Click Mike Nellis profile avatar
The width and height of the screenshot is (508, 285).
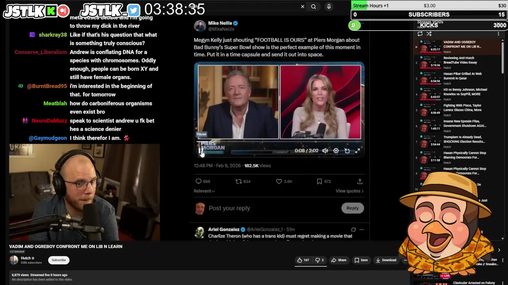tap(200, 26)
